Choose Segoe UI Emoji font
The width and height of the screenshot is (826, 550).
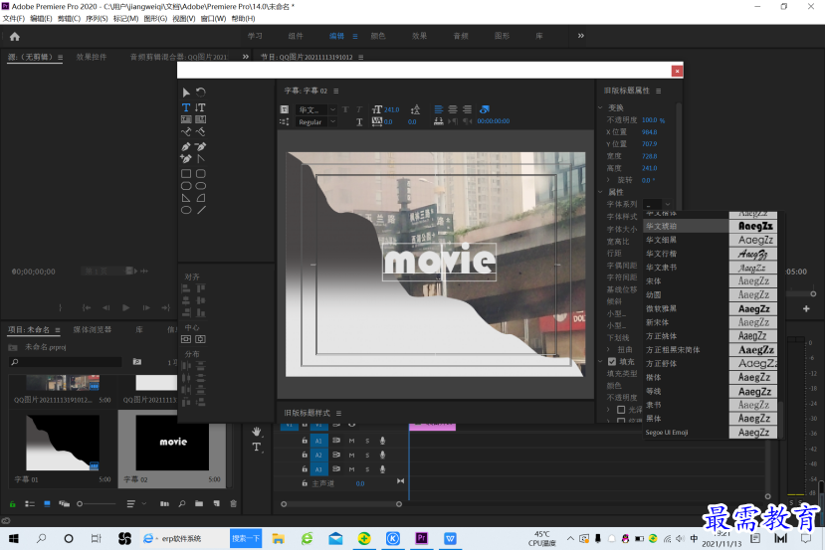712,433
